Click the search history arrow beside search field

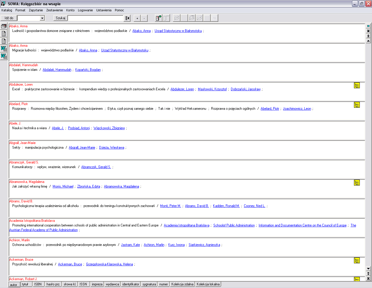(x=127, y=18)
